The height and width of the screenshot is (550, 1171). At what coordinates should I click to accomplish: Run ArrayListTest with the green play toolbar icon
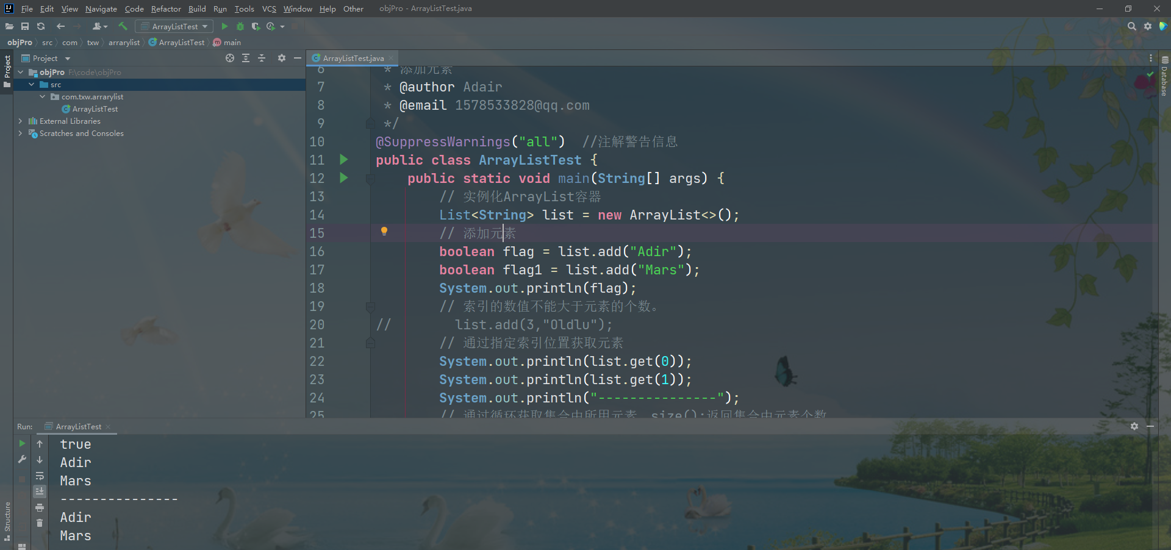(x=224, y=26)
